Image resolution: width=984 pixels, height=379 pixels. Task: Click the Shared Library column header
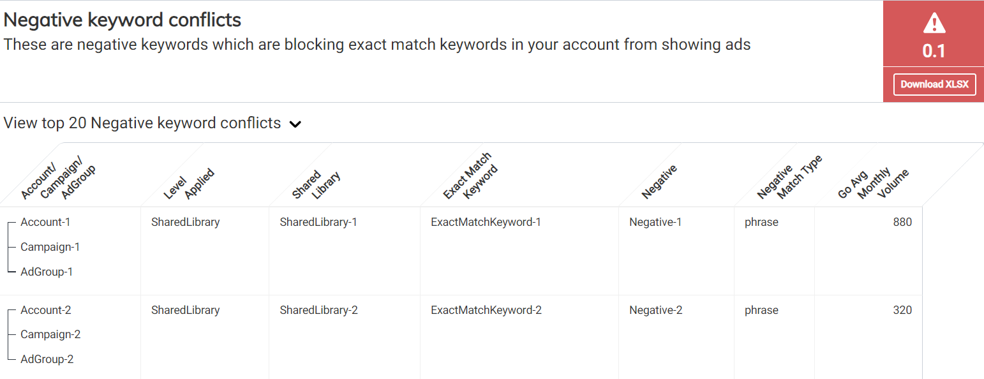tap(317, 185)
